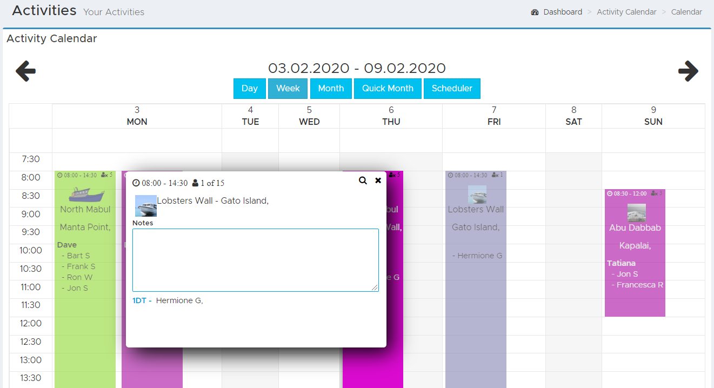Close the Lobsters Wall activity popup

pyautogui.click(x=378, y=180)
